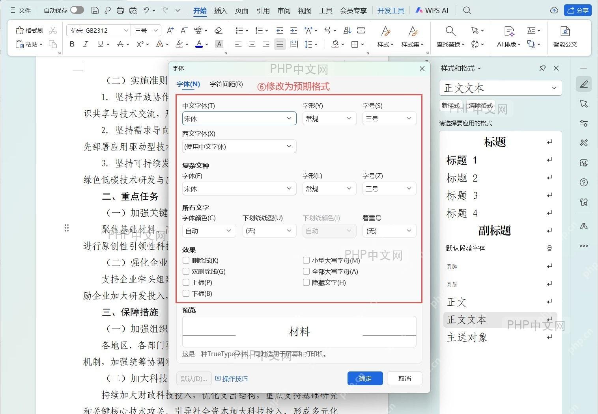Open the 页面 ribbon tab
The width and height of the screenshot is (598, 414).
tap(241, 11)
